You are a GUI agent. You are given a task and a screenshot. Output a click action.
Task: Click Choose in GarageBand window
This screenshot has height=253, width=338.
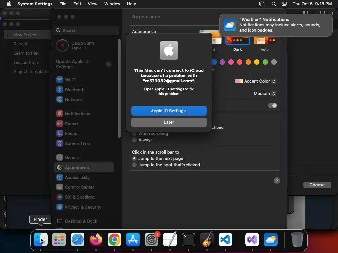pos(317,185)
